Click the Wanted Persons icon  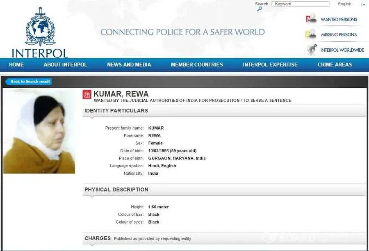[311, 18]
